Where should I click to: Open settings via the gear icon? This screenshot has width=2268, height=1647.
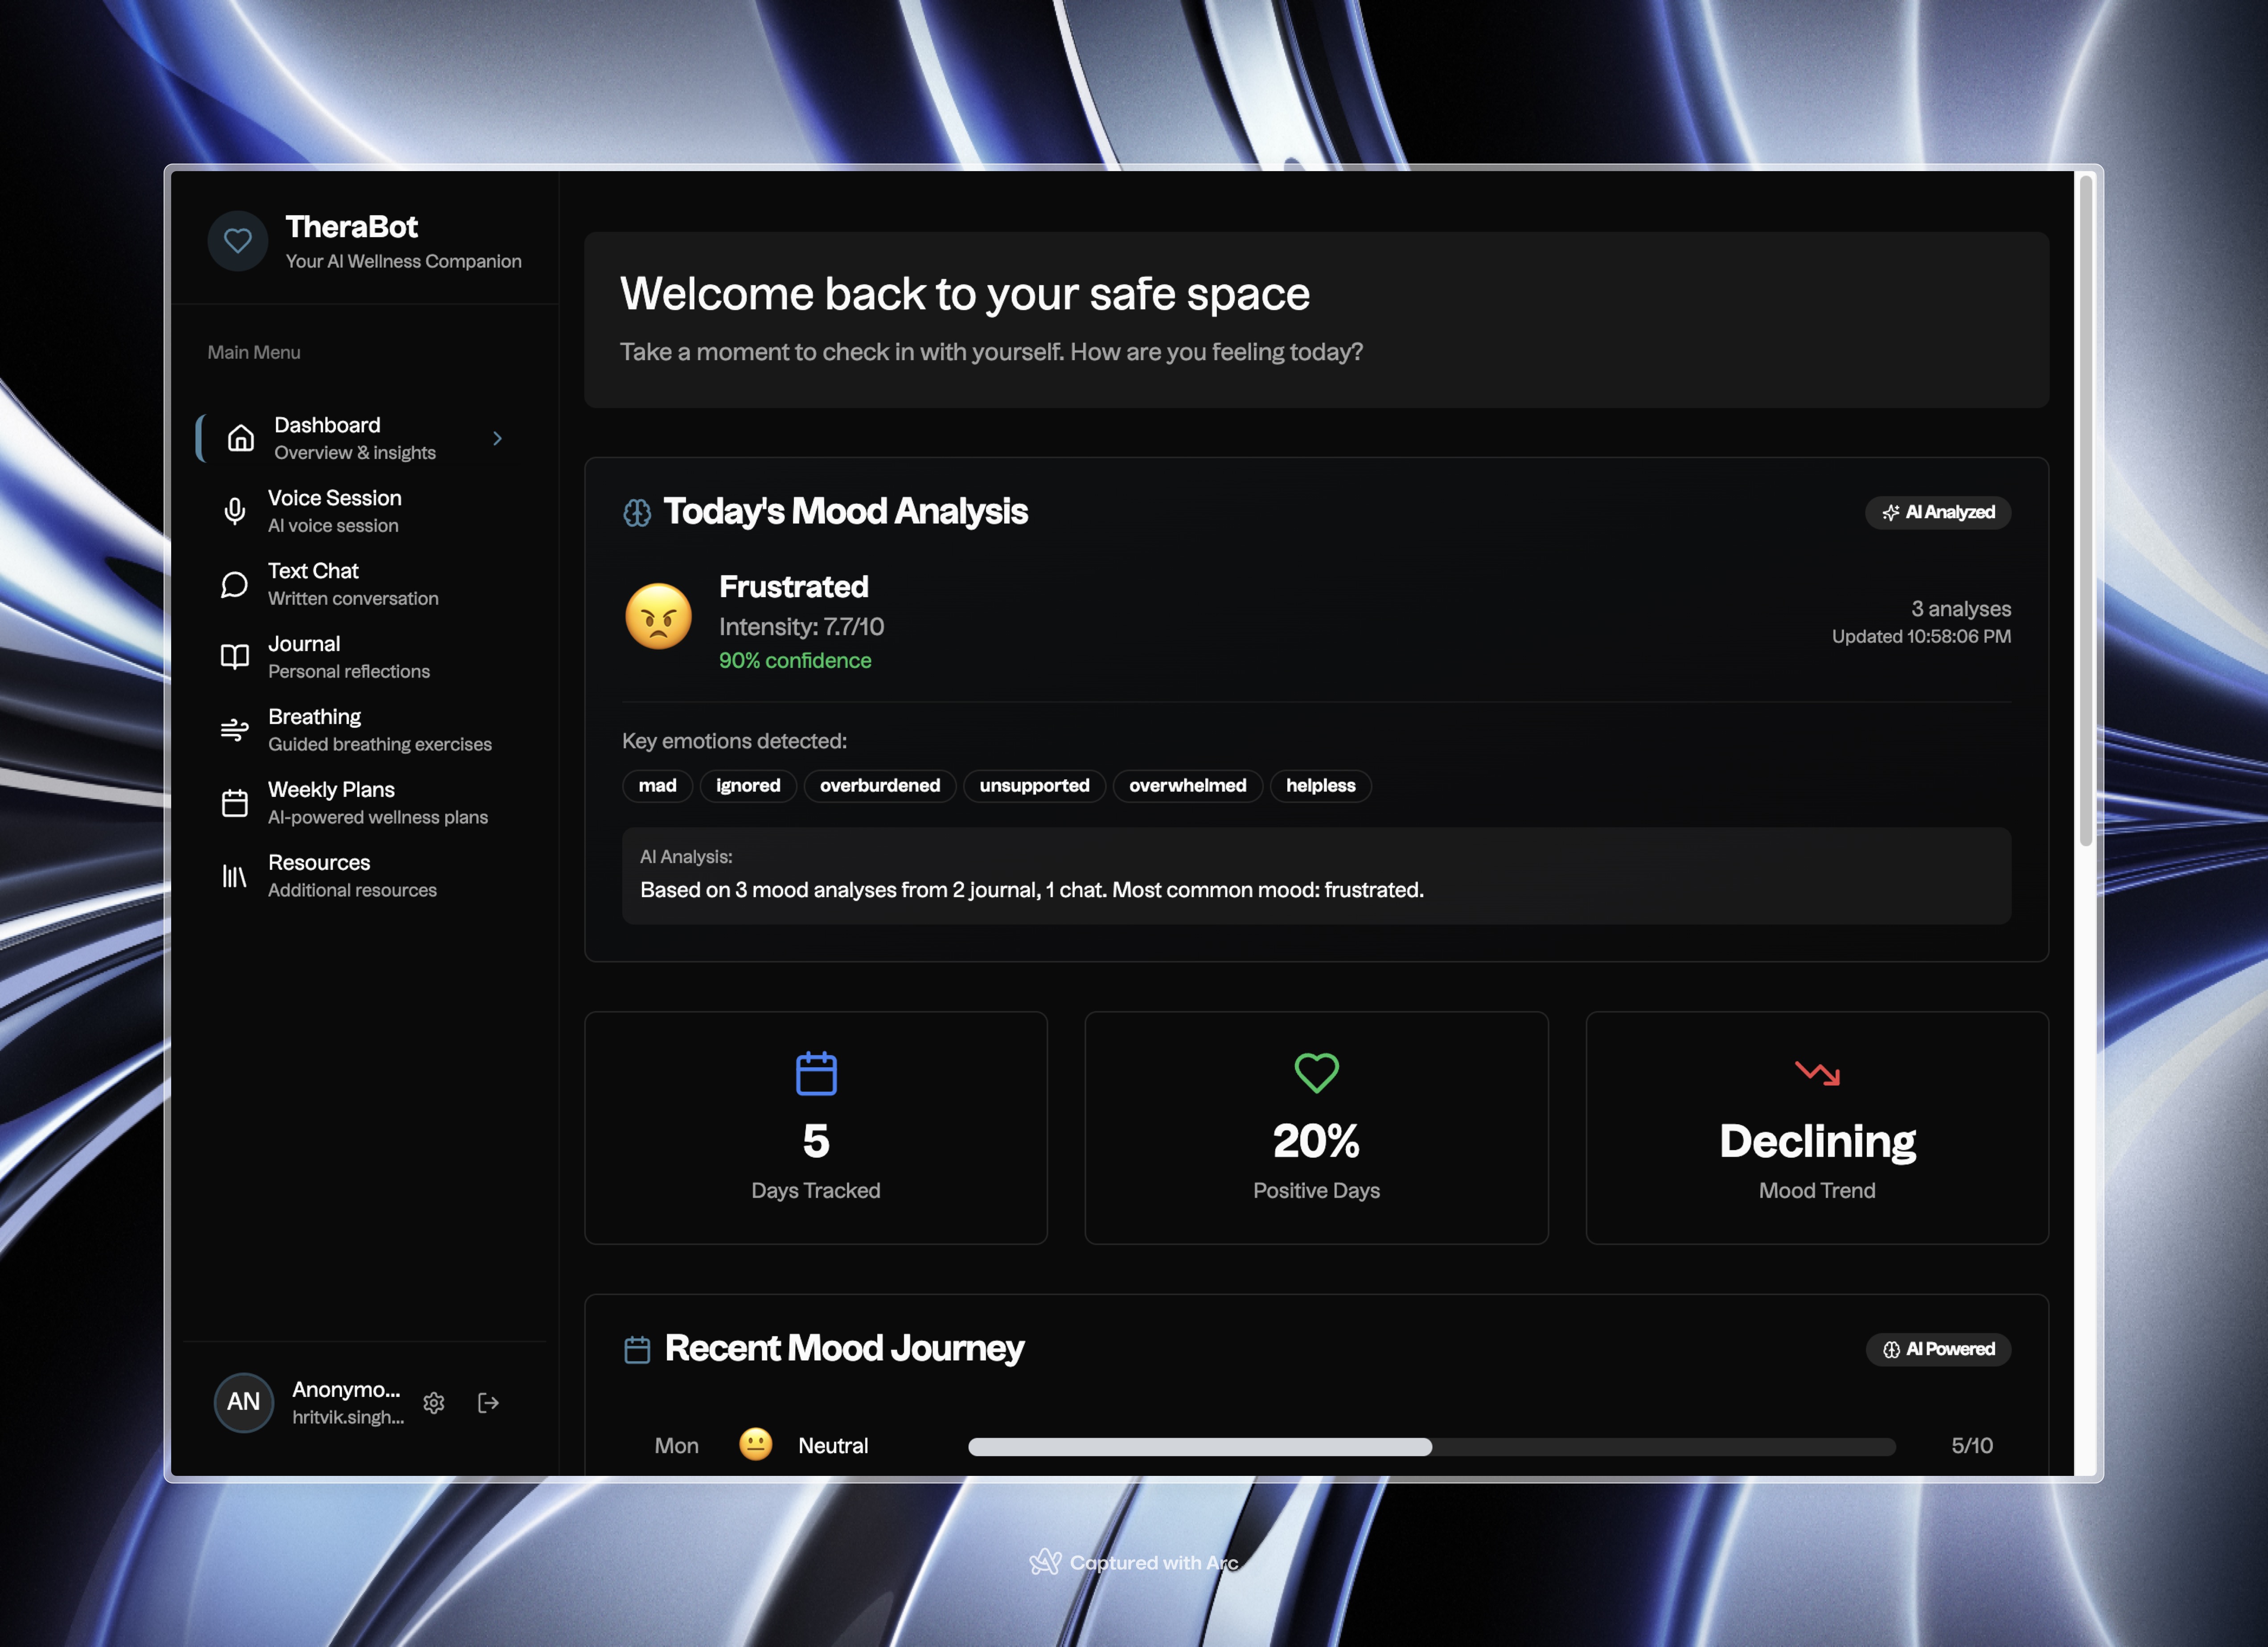click(x=434, y=1403)
